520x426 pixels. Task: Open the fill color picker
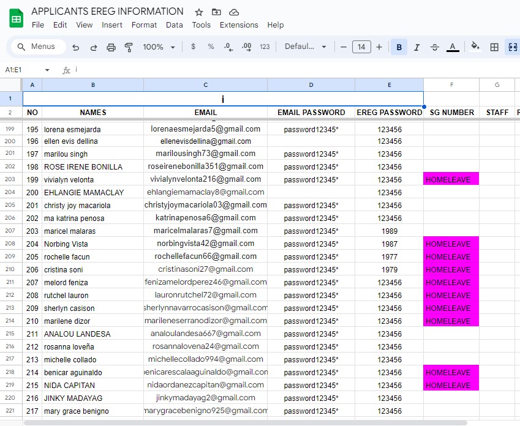pyautogui.click(x=475, y=47)
